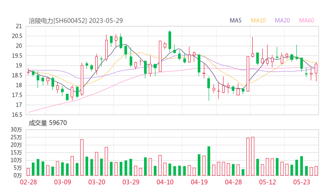
Task: Click the 15万 volume axis label
Action: tap(16, 152)
